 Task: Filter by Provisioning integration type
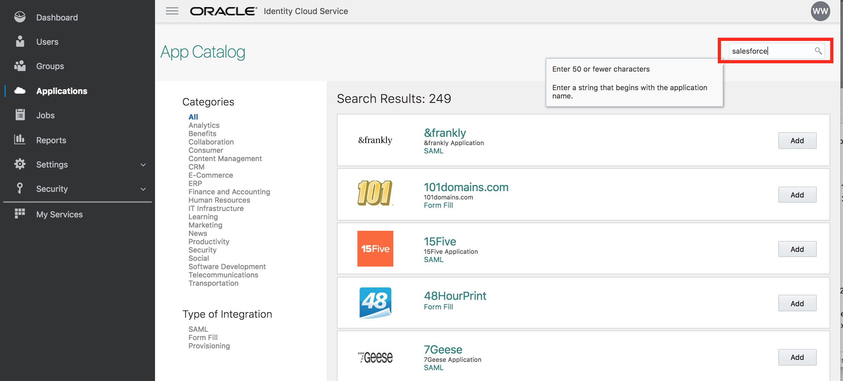[x=209, y=346]
